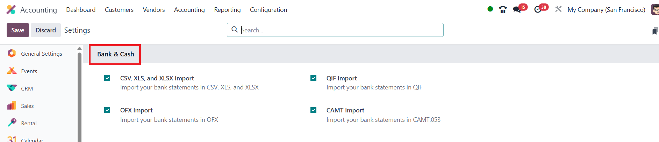
Task: Click the bookmark icon at right
Action: click(x=655, y=31)
